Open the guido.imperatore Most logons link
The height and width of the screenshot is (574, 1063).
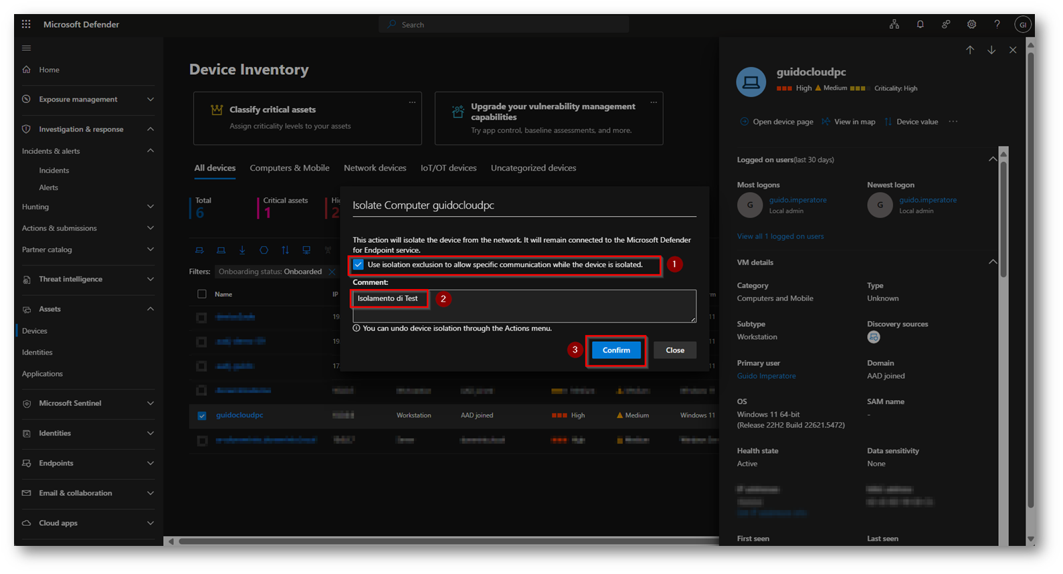(797, 200)
